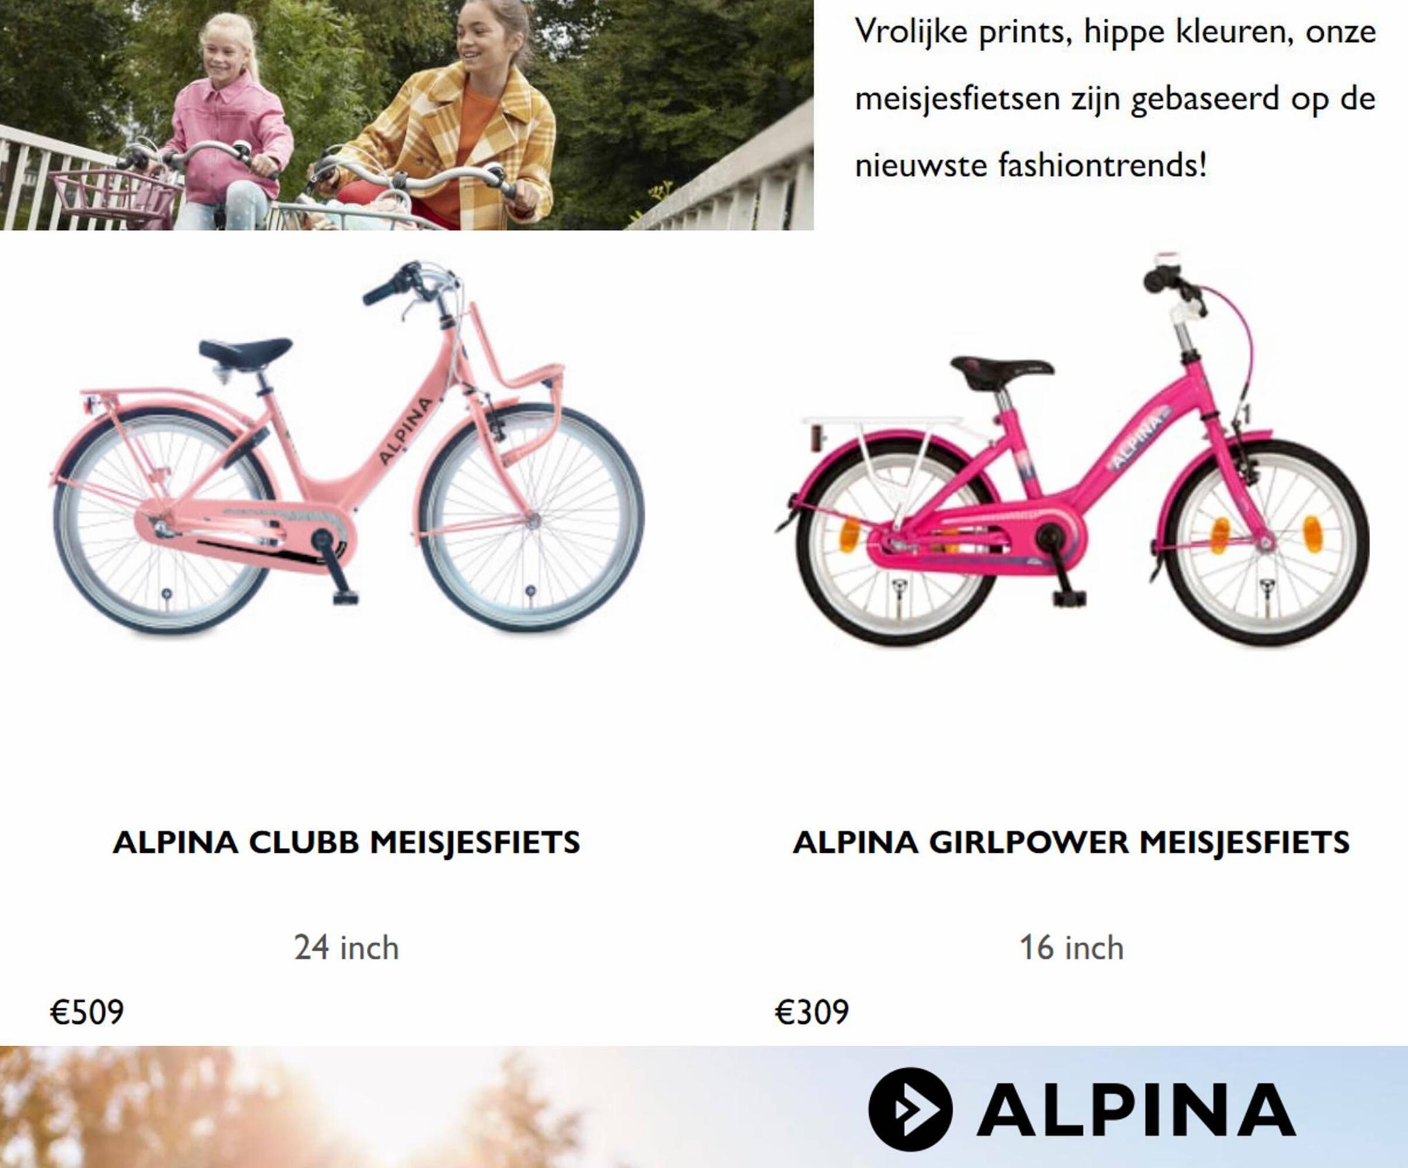This screenshot has width=1408, height=1168.
Task: Select the 16 inch size label
Action: click(x=1071, y=947)
